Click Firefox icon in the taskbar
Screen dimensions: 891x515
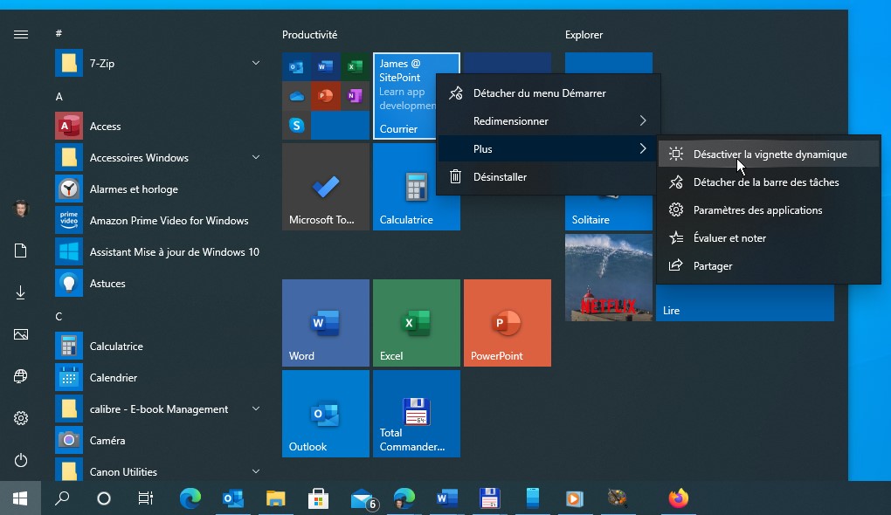coord(678,498)
